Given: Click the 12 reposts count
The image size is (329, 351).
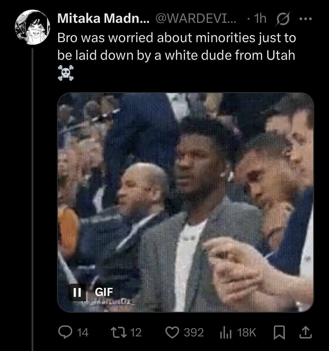Looking at the screenshot, I should coord(136,333).
